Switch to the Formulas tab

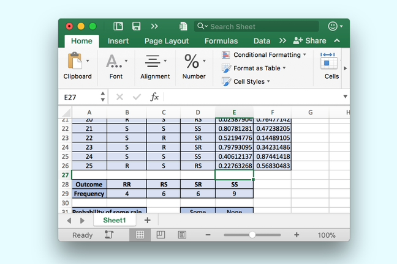pos(221,41)
